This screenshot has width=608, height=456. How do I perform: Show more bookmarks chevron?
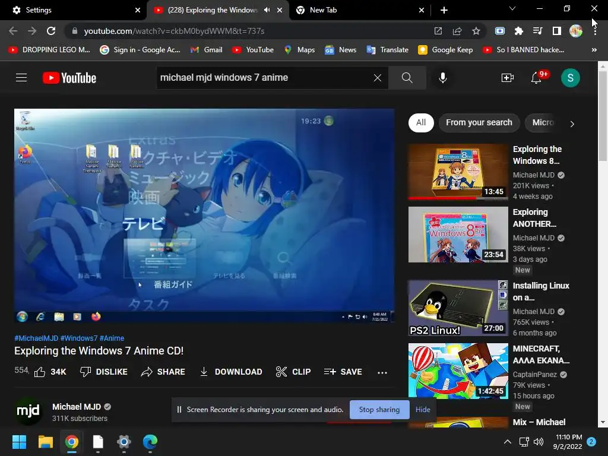(594, 50)
